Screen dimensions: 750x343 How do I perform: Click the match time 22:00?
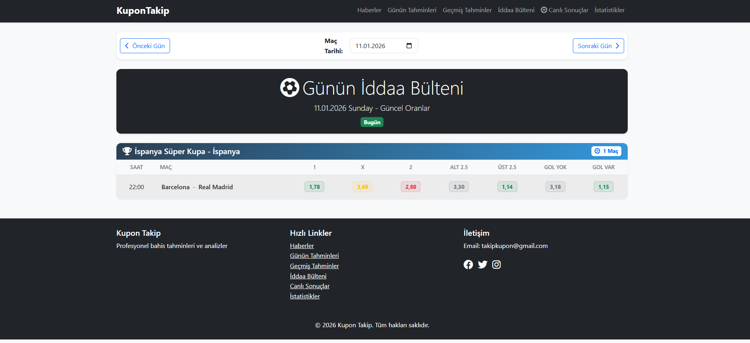[x=137, y=187]
